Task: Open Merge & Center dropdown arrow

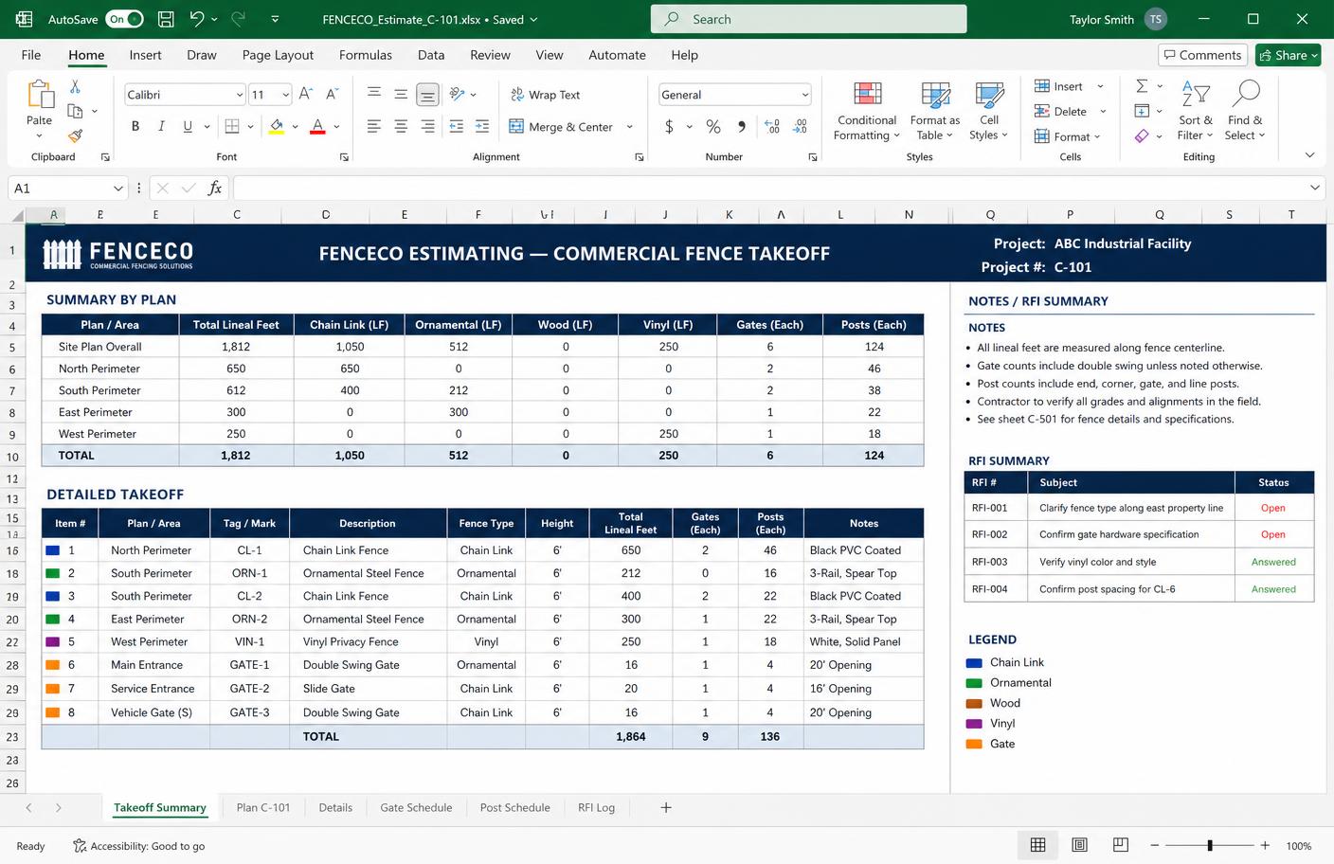Action: [x=629, y=127]
